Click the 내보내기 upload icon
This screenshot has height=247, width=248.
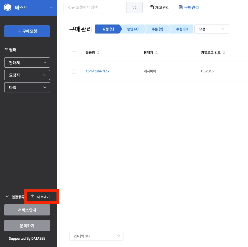32,196
